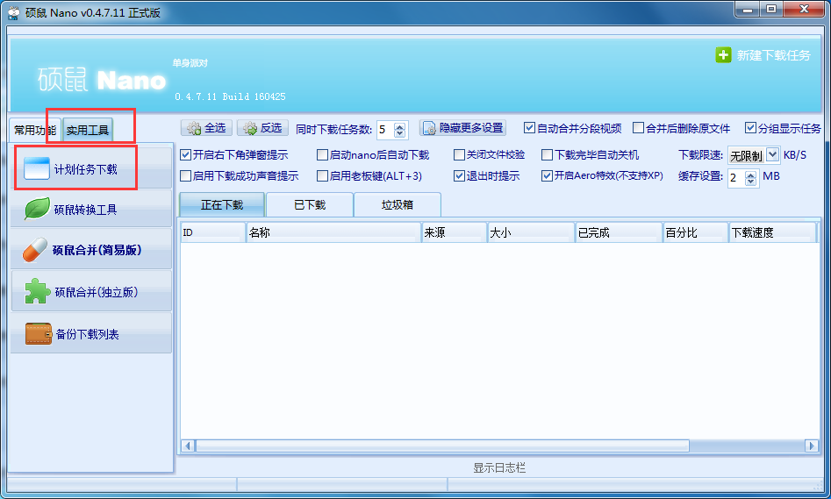Click the wallet 备份下载列表 icon
The height and width of the screenshot is (499, 831).
tap(38, 334)
